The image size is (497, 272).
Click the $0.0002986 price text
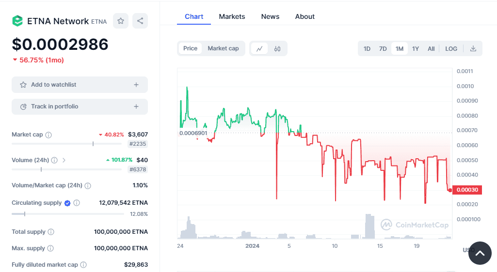click(x=60, y=44)
